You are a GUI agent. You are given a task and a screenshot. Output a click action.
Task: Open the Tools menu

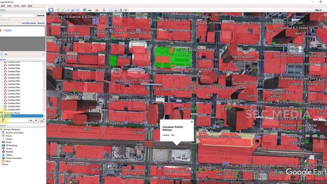pyautogui.click(x=16, y=6)
